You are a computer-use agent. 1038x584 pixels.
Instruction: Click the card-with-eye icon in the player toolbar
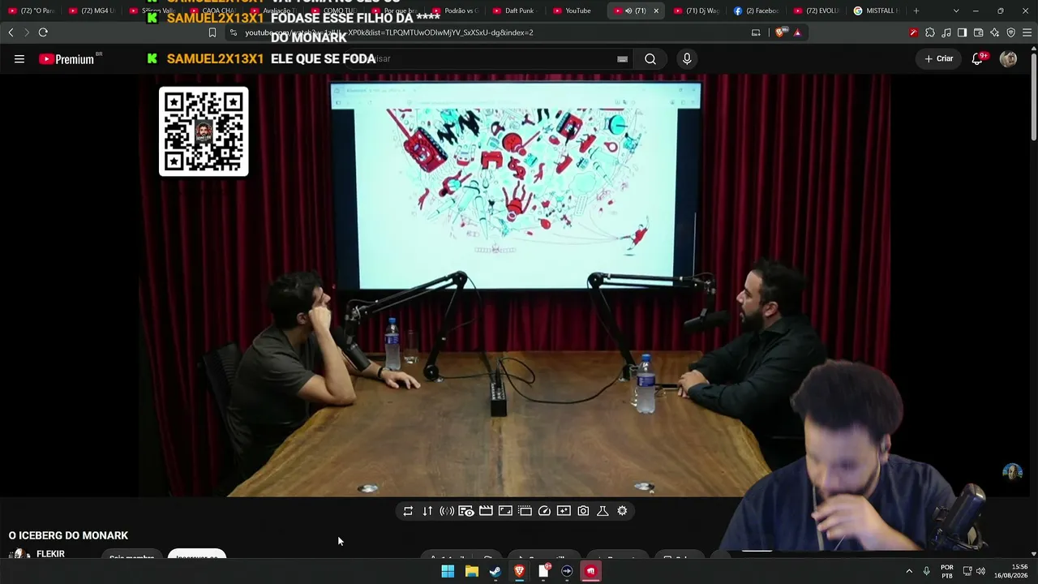tap(466, 511)
